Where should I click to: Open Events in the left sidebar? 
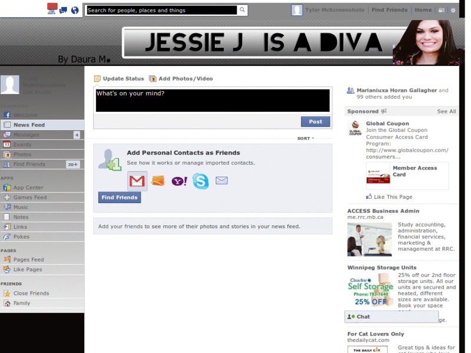[42, 145]
